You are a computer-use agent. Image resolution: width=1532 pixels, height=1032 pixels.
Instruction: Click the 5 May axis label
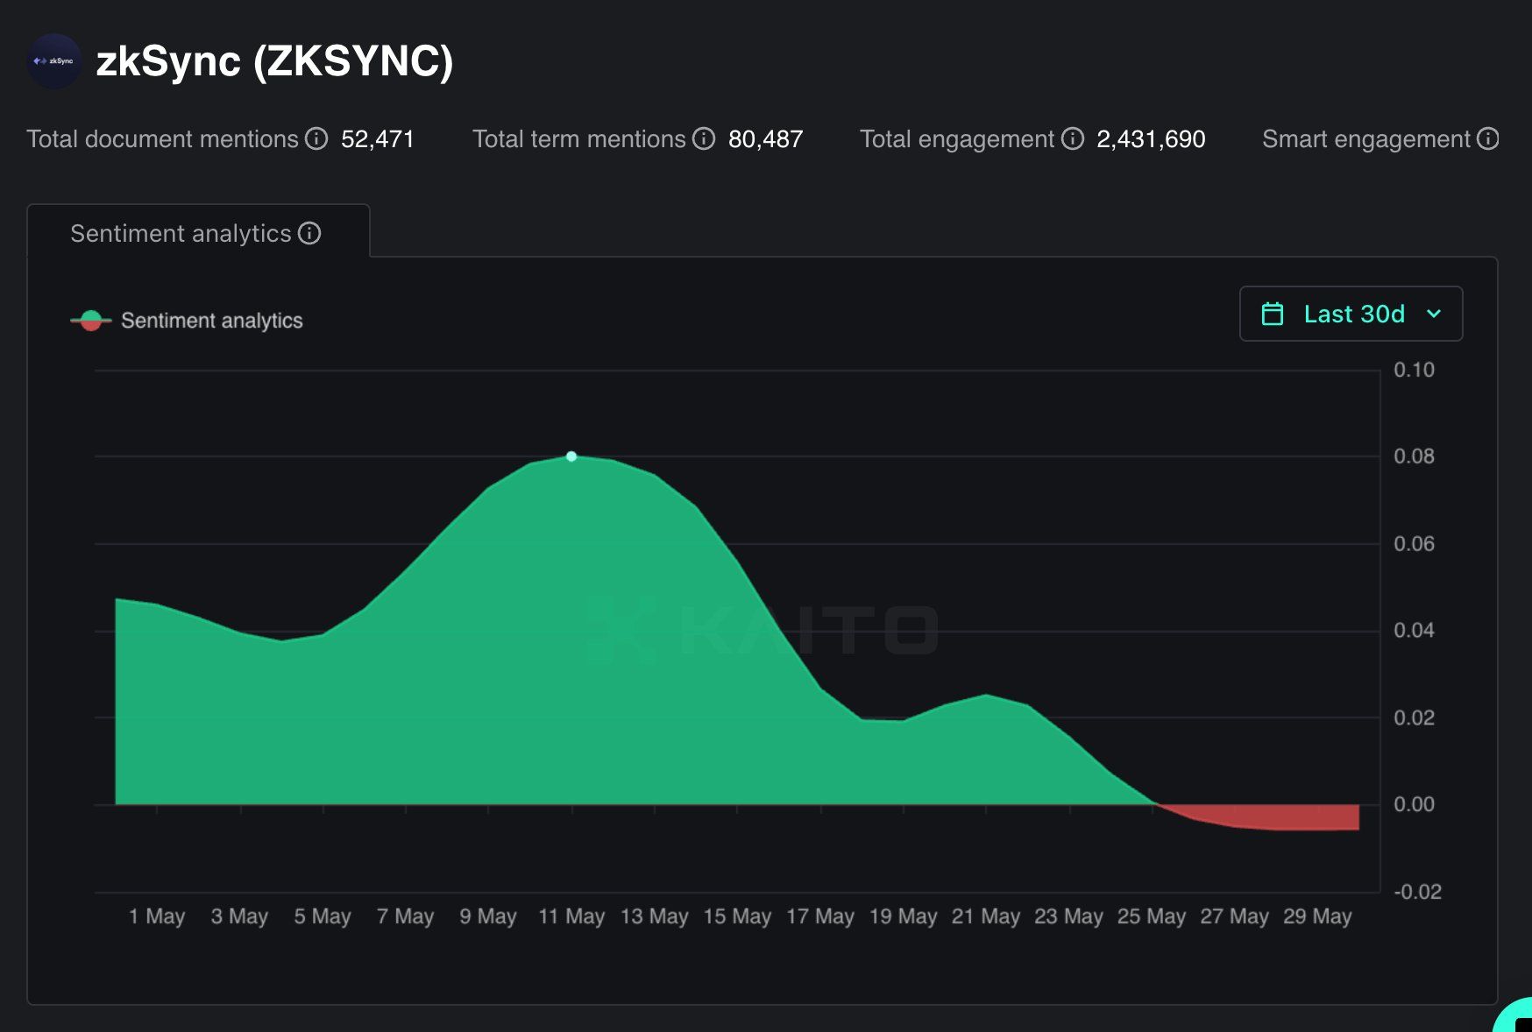coord(323,916)
